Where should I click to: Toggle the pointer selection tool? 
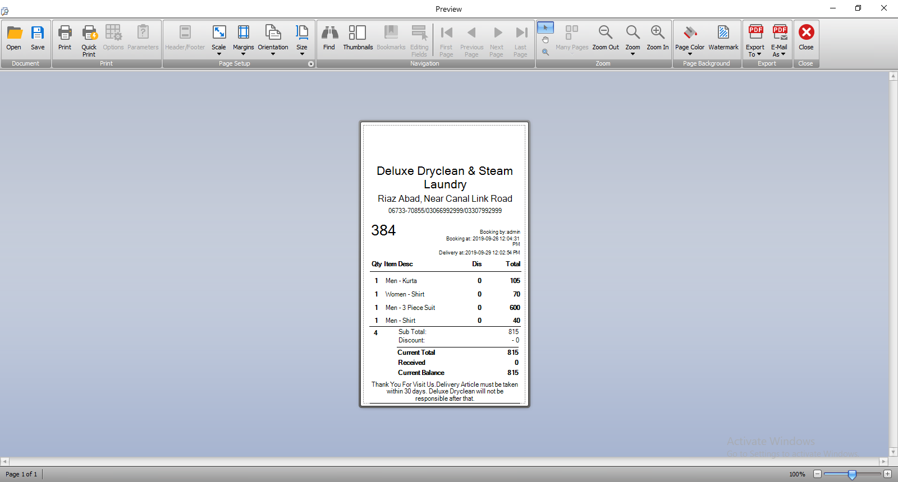point(546,27)
